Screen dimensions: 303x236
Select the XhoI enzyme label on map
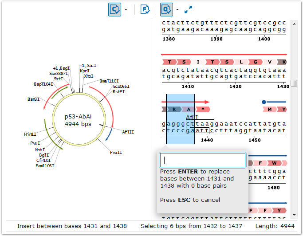coord(88,76)
